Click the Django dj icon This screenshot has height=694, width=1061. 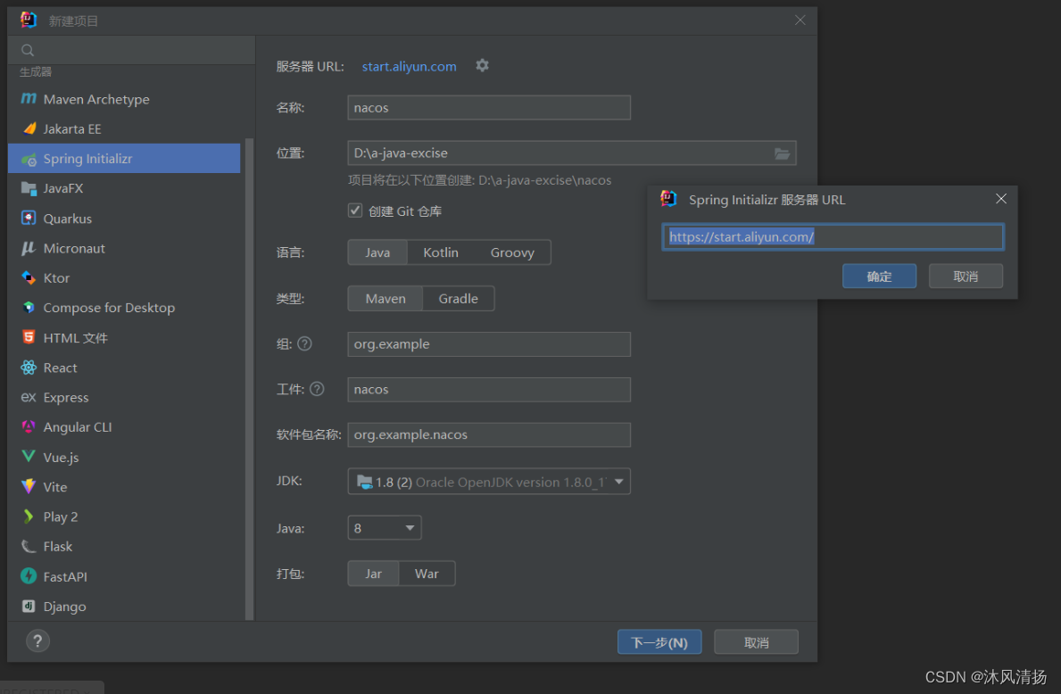point(29,606)
